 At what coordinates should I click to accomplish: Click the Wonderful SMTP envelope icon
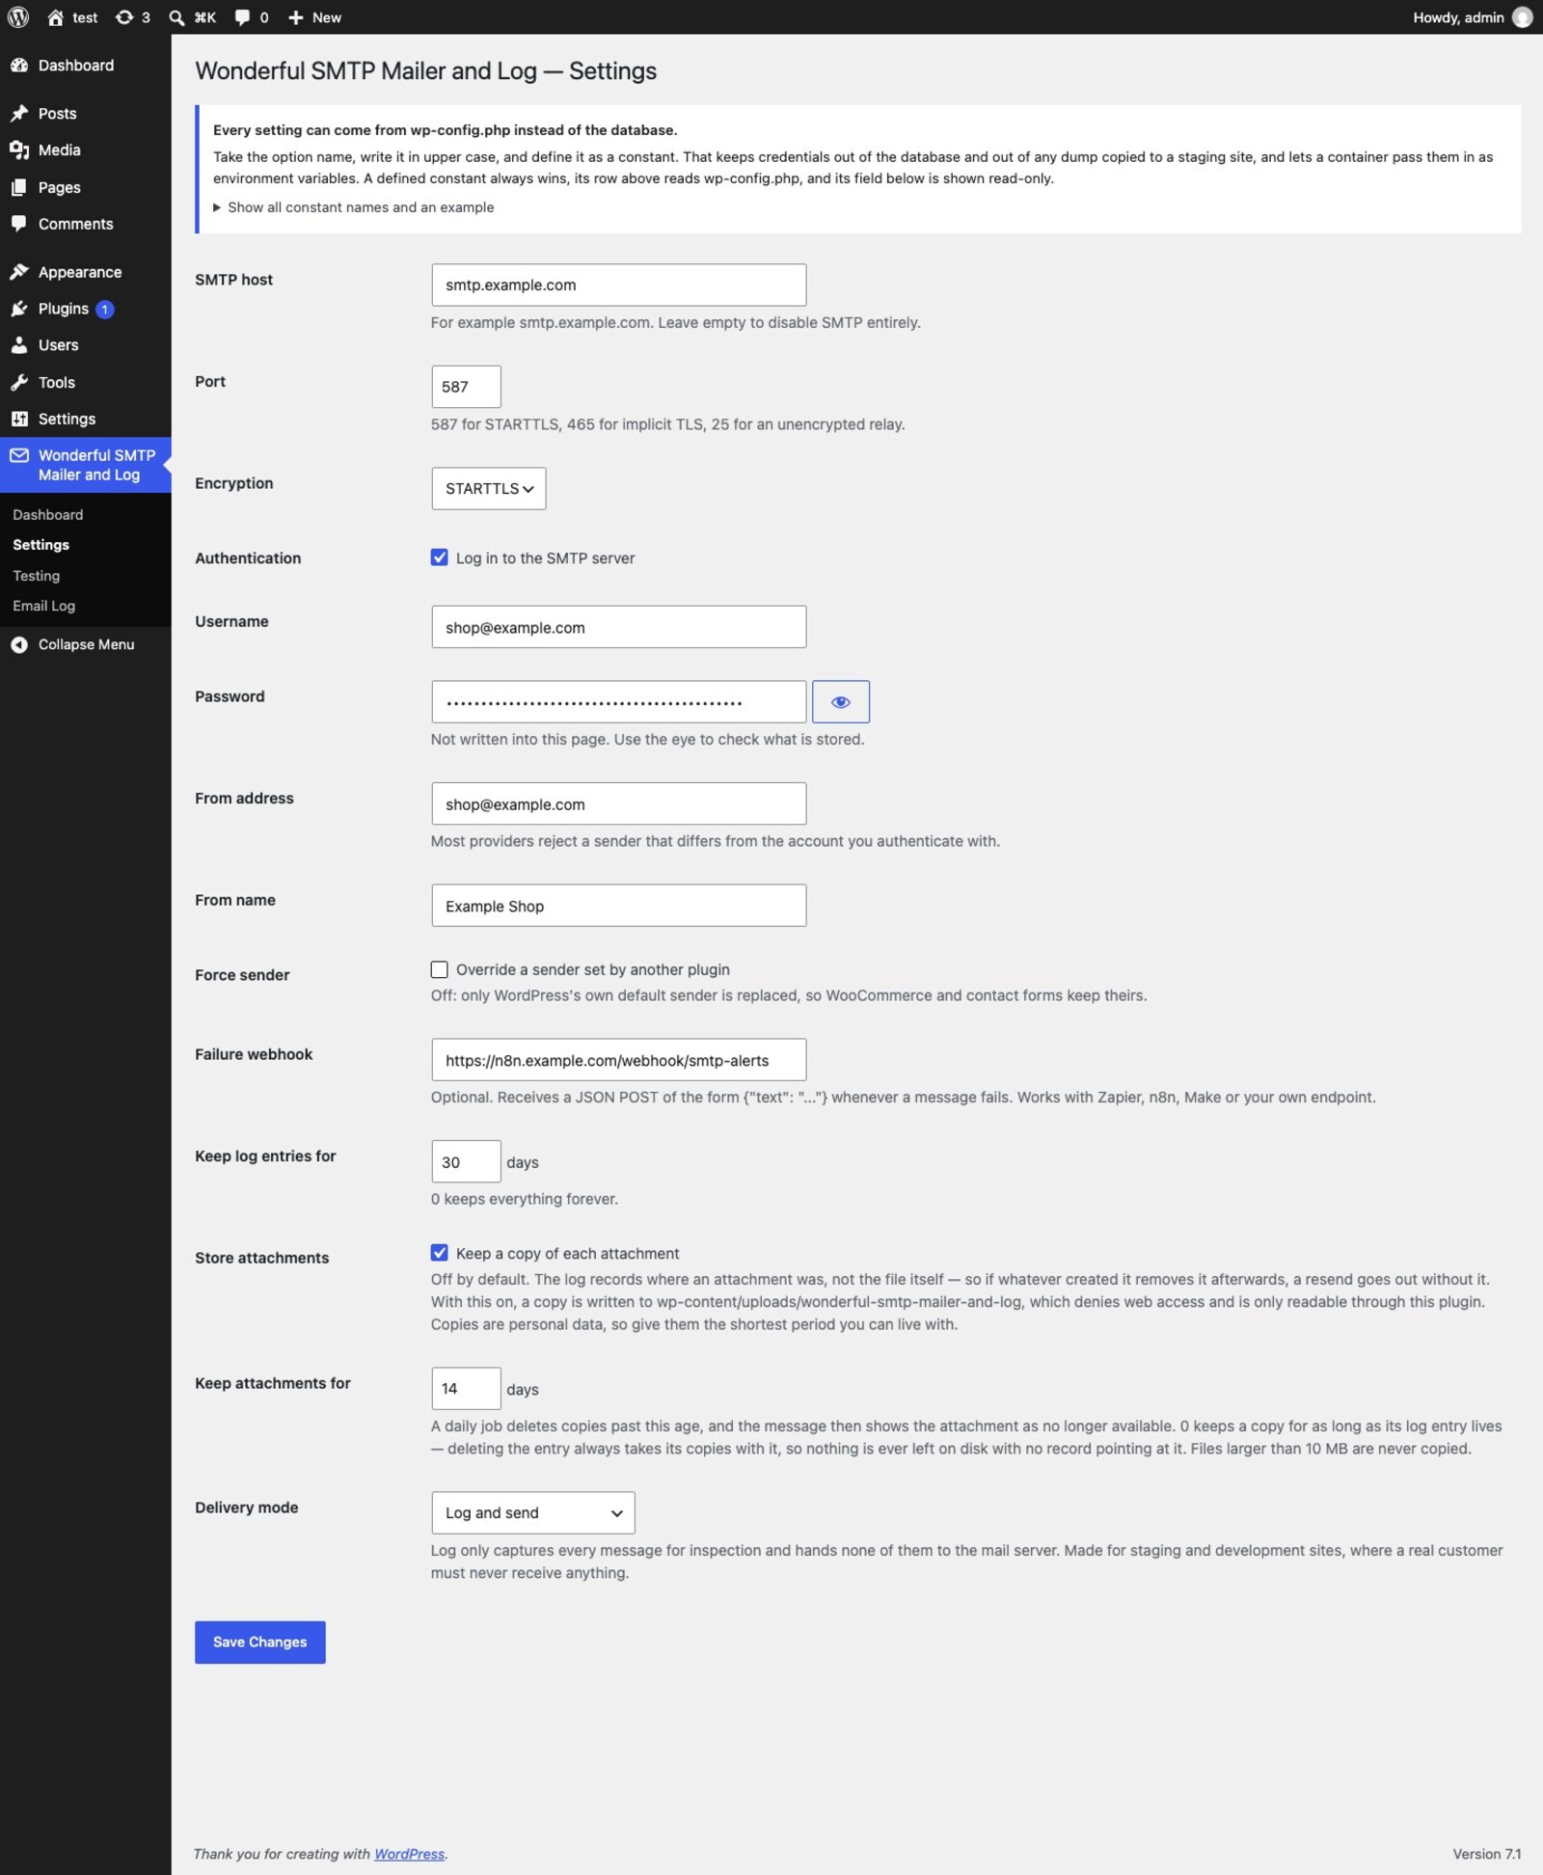point(19,455)
